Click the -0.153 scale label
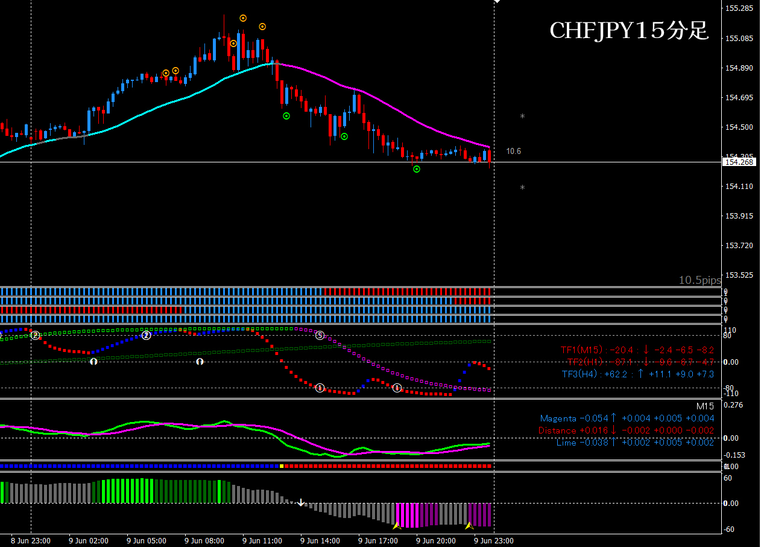 pos(734,455)
